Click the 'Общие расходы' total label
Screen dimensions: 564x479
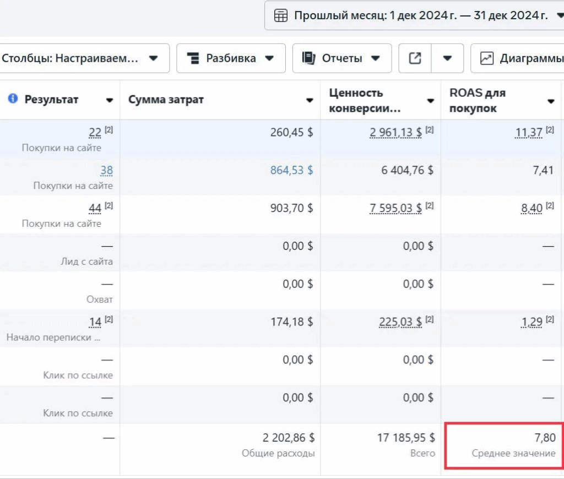click(278, 453)
